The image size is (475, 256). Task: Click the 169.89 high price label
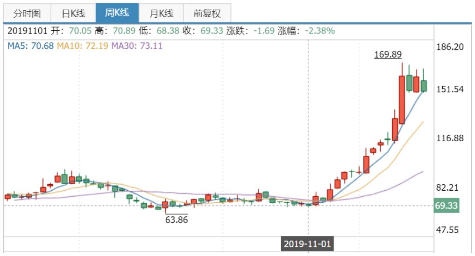pyautogui.click(x=388, y=55)
